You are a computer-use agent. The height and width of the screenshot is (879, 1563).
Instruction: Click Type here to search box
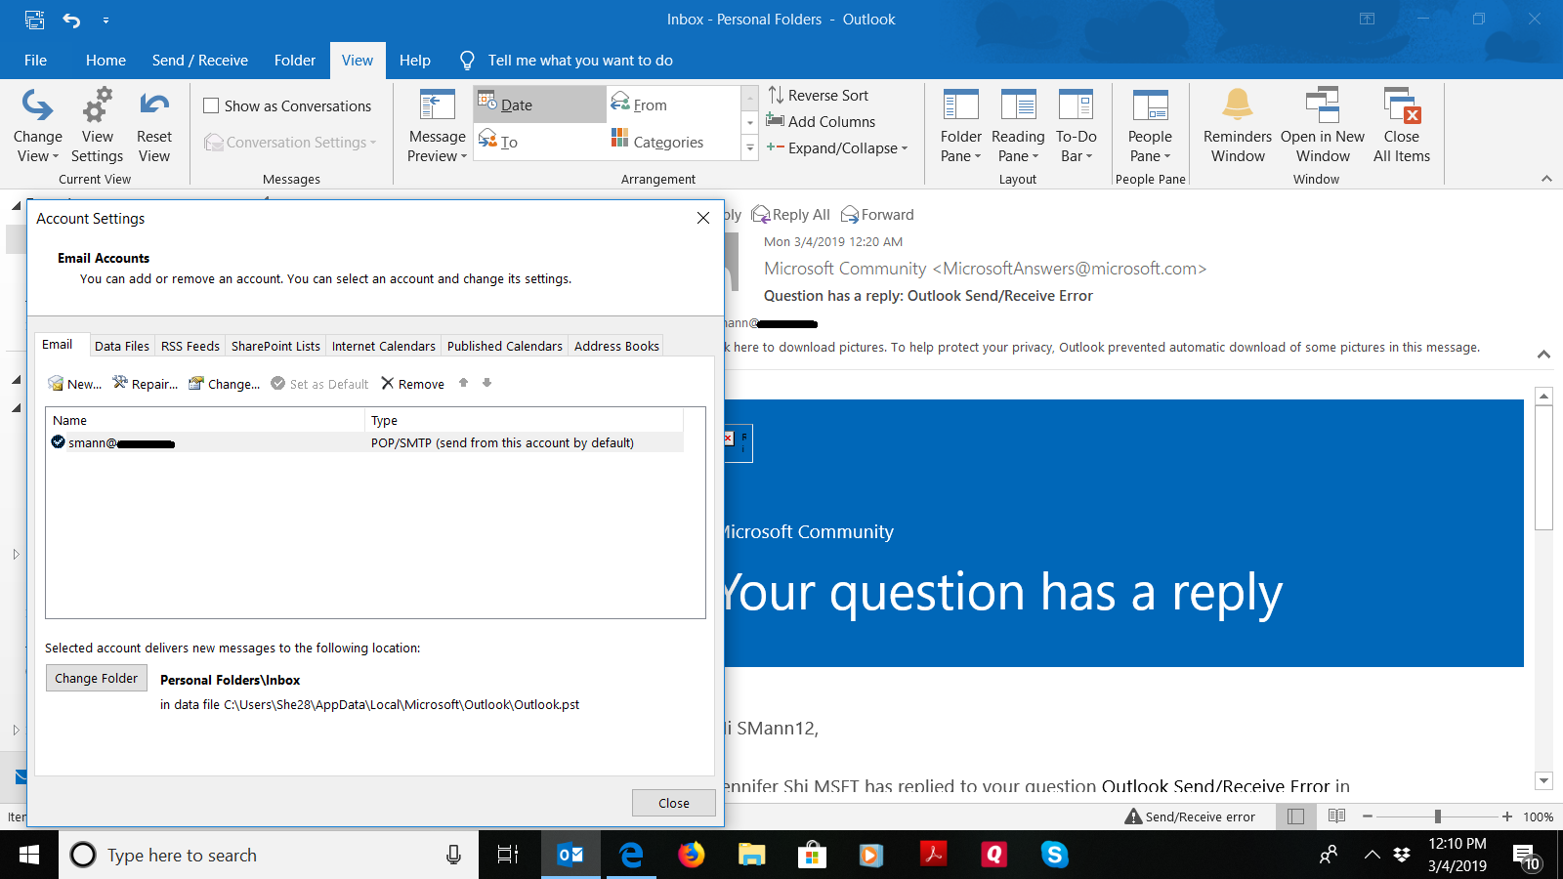click(x=269, y=855)
